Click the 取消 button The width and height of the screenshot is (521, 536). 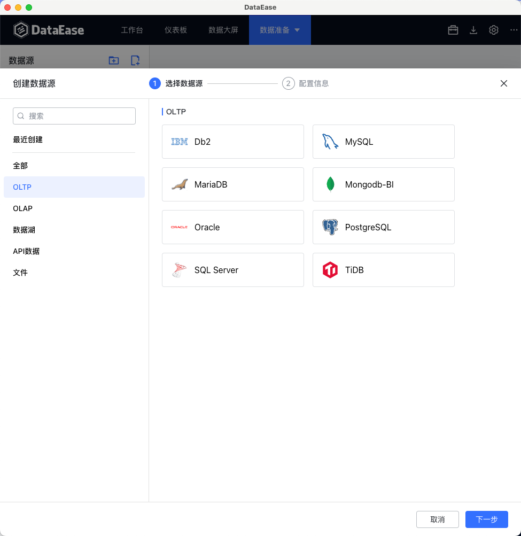point(437,519)
